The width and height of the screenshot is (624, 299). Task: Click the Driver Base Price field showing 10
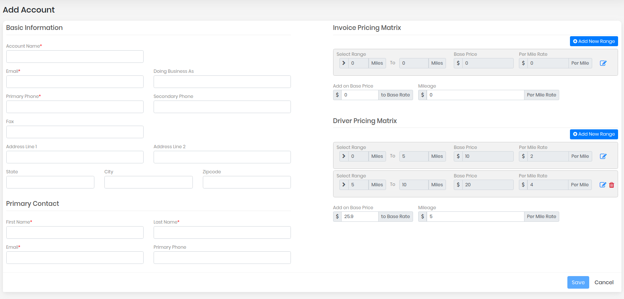(x=488, y=156)
